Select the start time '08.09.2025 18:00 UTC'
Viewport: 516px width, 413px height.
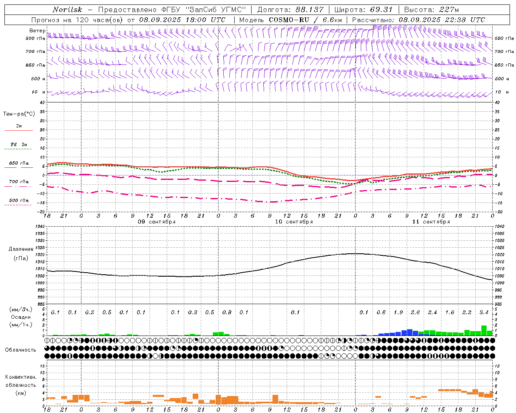(x=182, y=20)
